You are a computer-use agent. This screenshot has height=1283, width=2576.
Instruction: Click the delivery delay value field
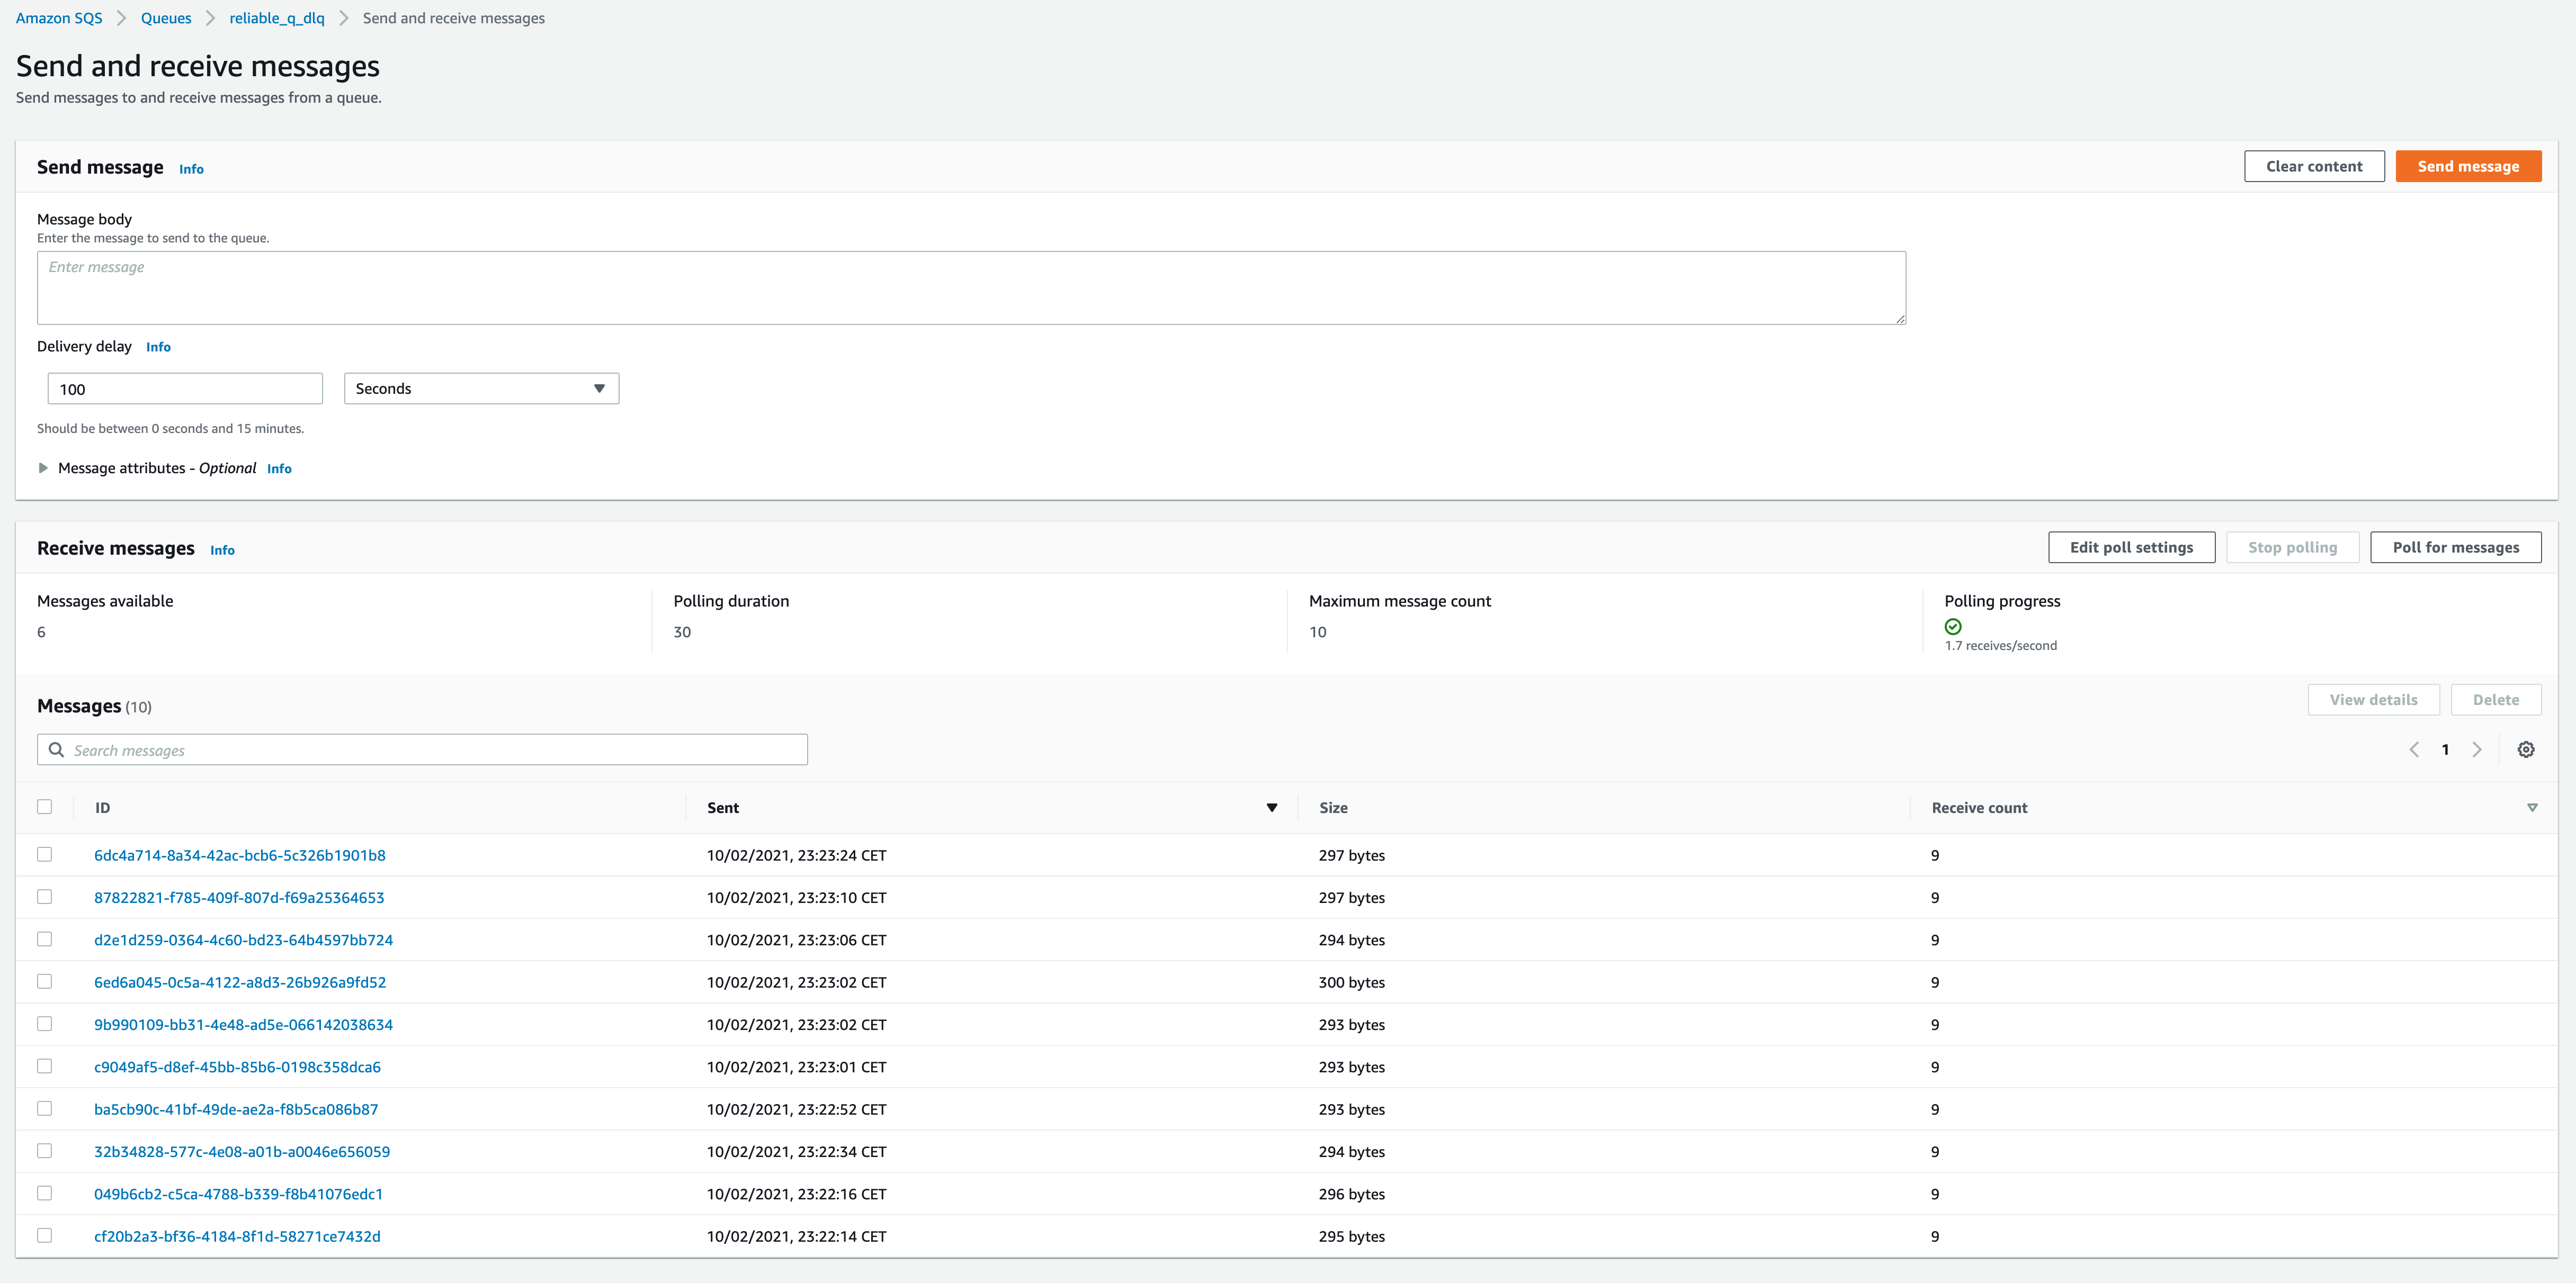(185, 388)
